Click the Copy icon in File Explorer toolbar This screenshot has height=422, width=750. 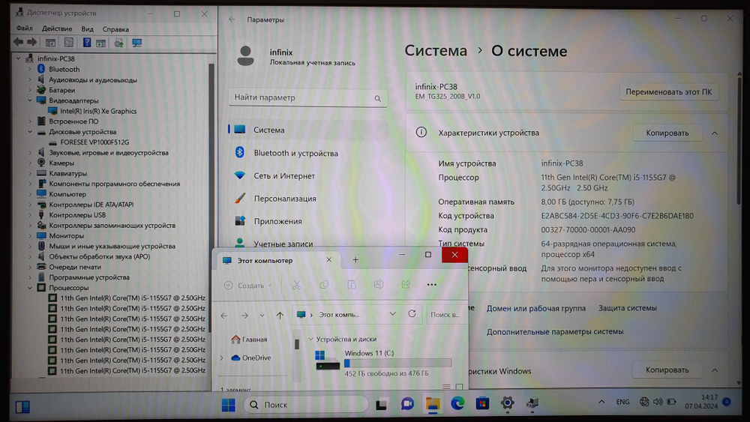[x=324, y=285]
